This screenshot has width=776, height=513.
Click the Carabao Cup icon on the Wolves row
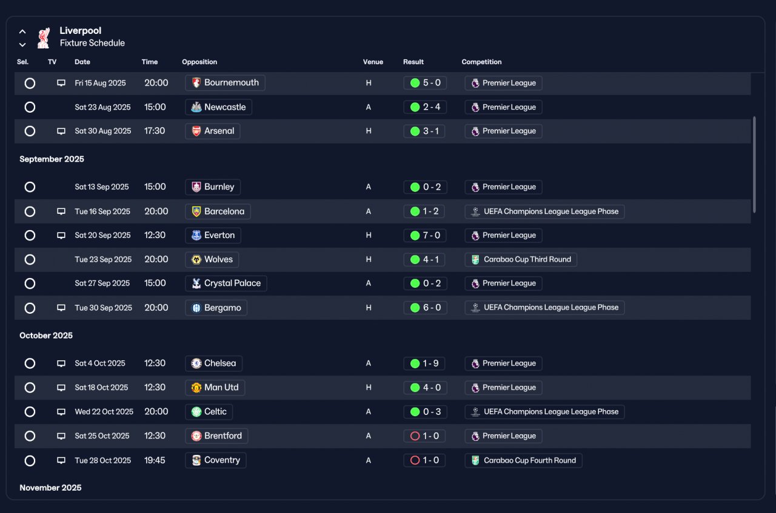pos(475,259)
